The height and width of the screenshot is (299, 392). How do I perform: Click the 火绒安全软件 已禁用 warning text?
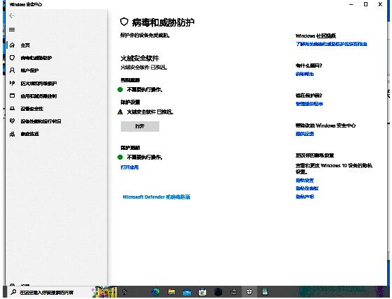tap(150, 112)
